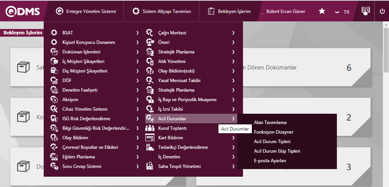389x187 pixels.
Task: Select Alan Tanımlama submenu item
Action: [270, 123]
